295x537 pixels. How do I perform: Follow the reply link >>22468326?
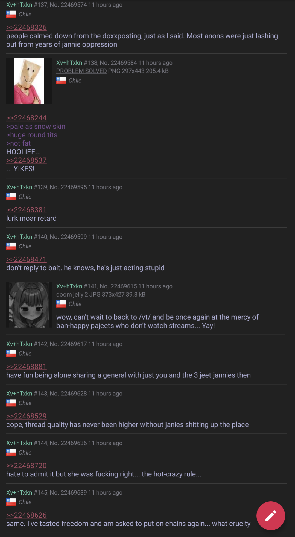(x=27, y=27)
